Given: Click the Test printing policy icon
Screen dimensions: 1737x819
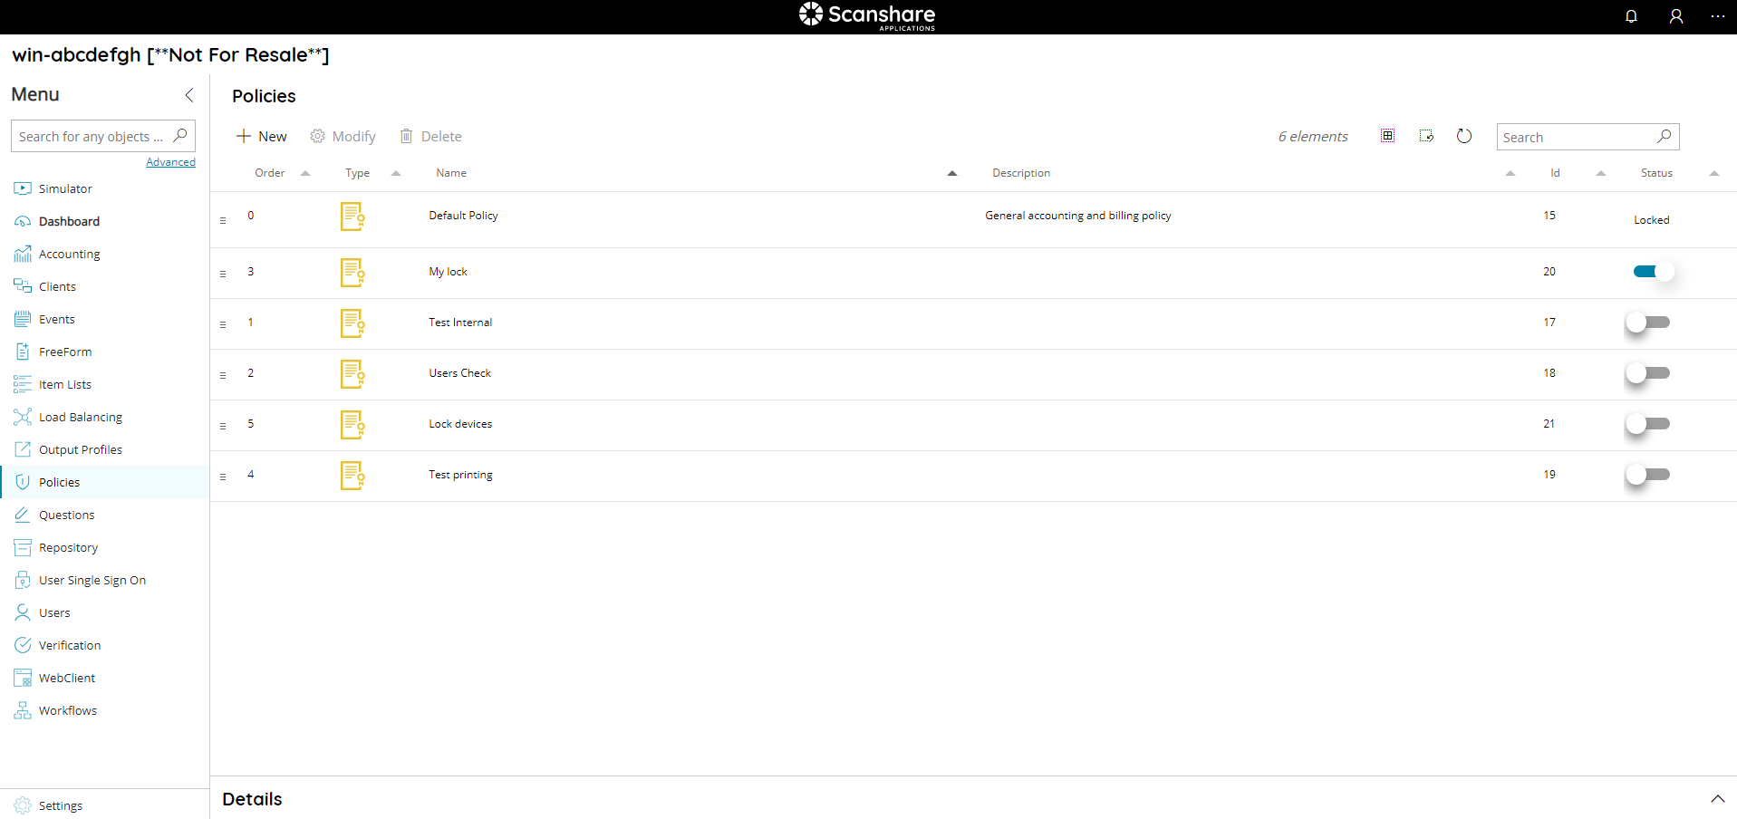Looking at the screenshot, I should point(352,476).
